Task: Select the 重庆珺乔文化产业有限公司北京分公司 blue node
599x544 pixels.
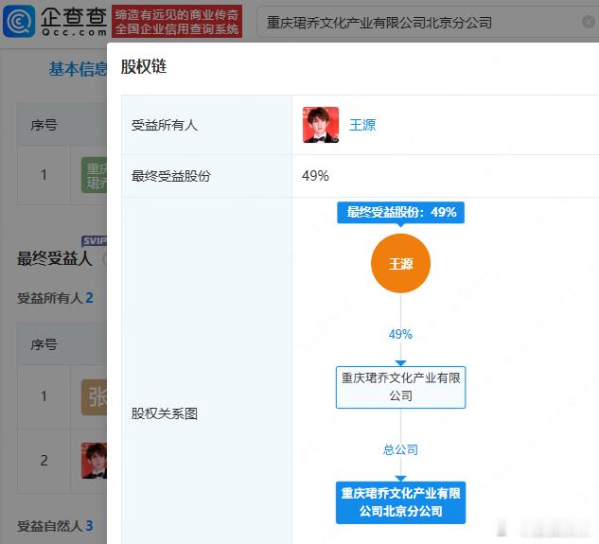Action: pos(400,502)
